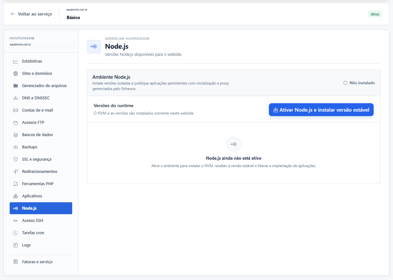Click the Versões do runtime heading

113,105
